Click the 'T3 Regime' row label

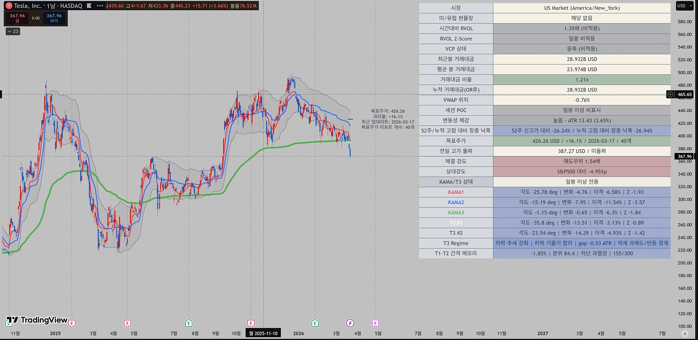point(456,243)
